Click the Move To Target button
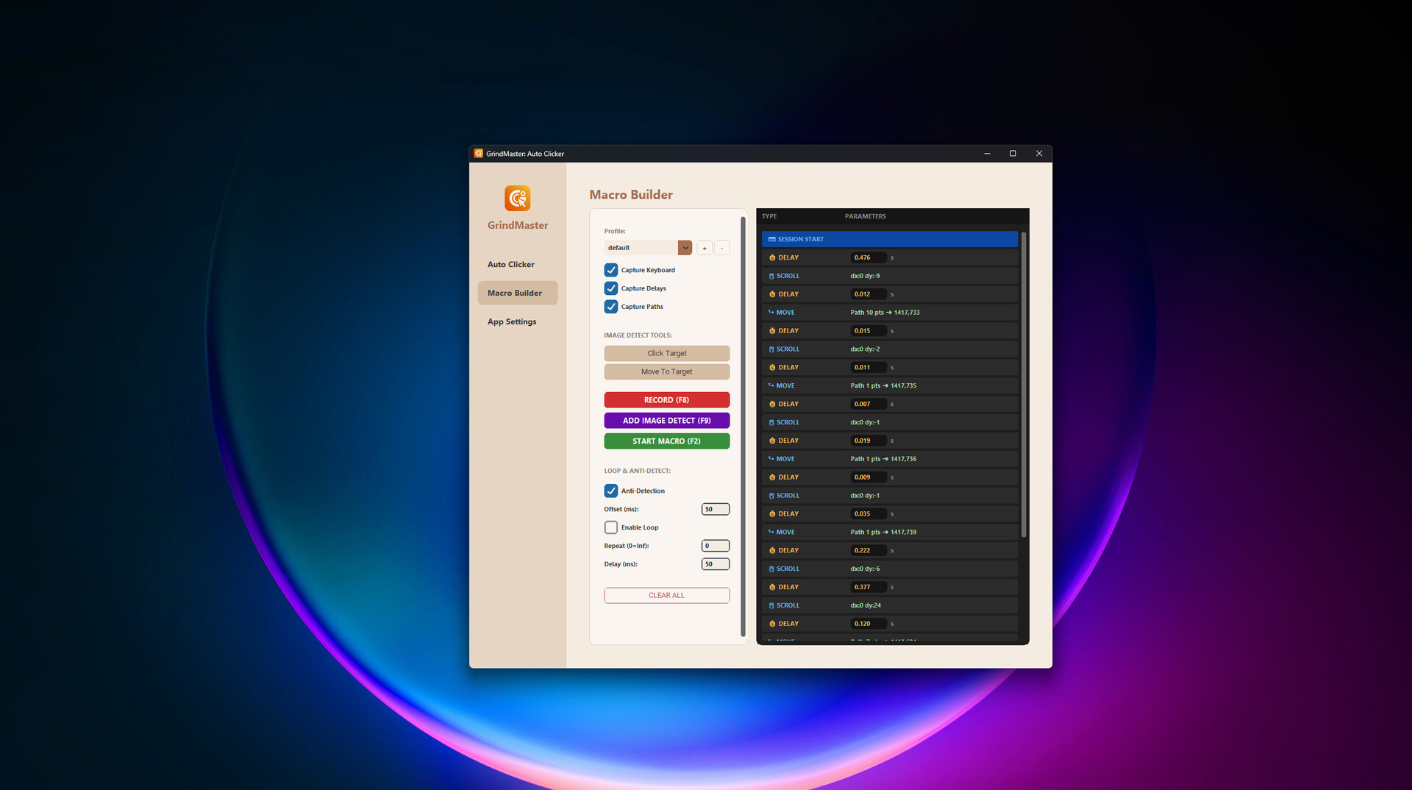The height and width of the screenshot is (790, 1412). pos(667,372)
